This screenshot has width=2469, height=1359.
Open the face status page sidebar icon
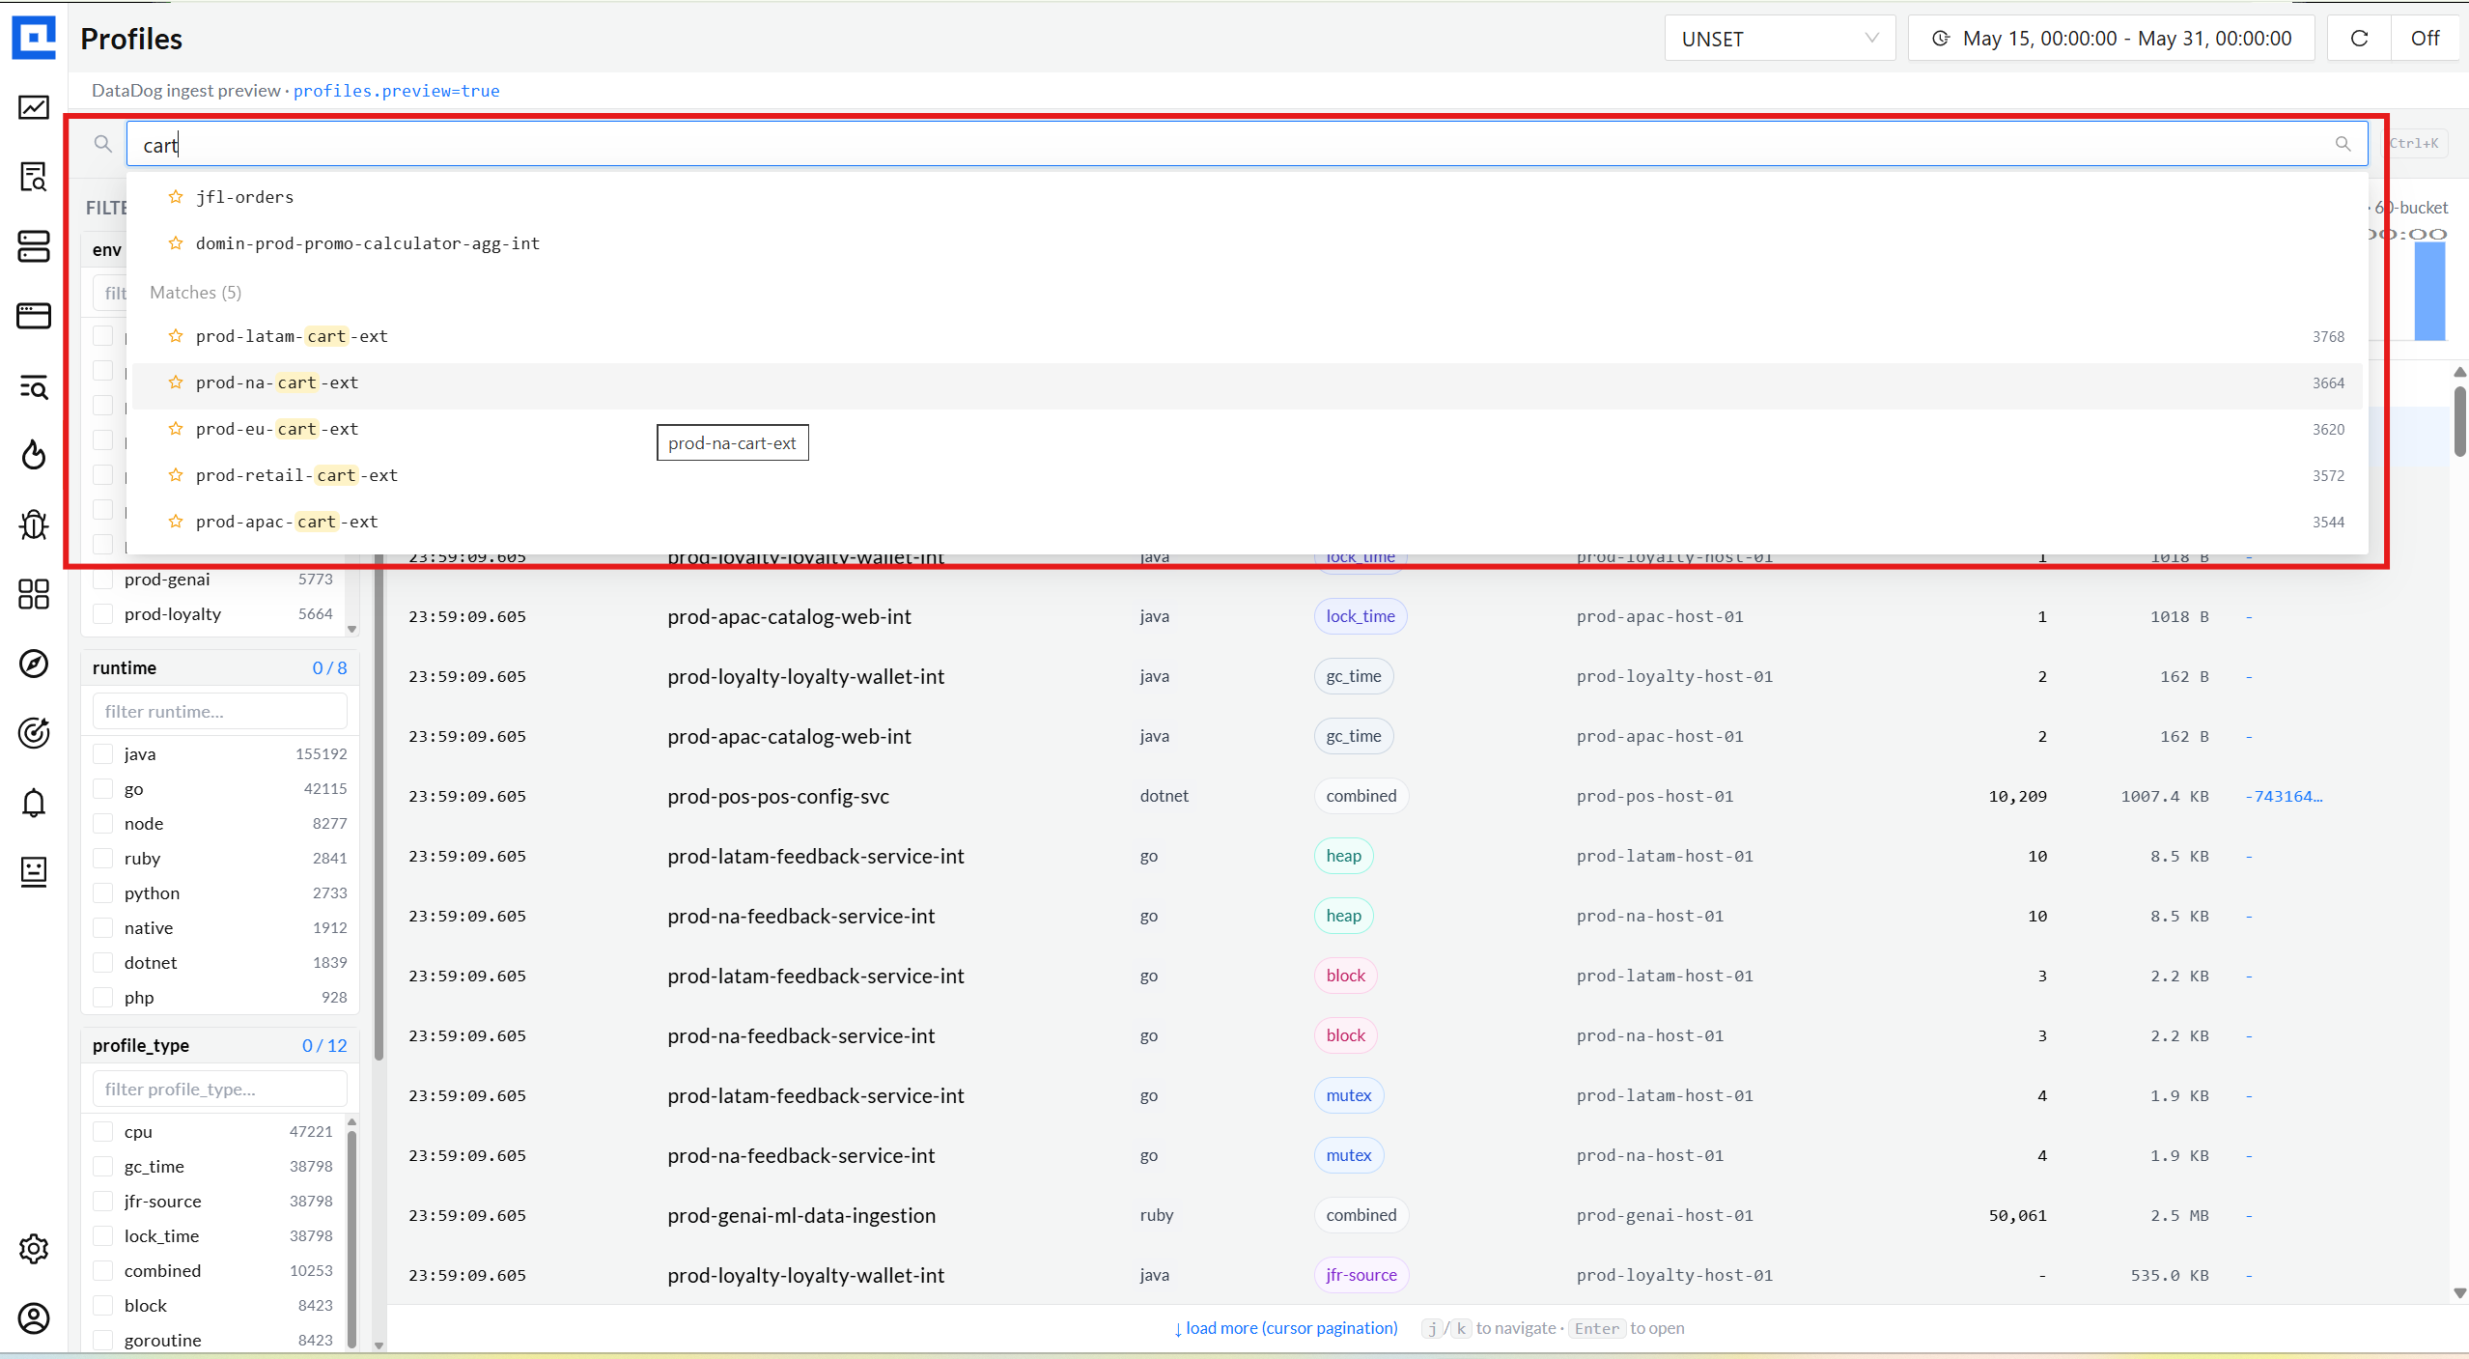click(x=34, y=871)
